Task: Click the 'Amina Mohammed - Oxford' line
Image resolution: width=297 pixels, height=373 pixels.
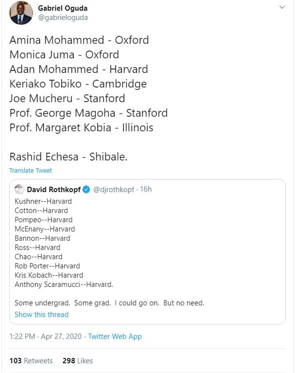Action: tap(79, 40)
